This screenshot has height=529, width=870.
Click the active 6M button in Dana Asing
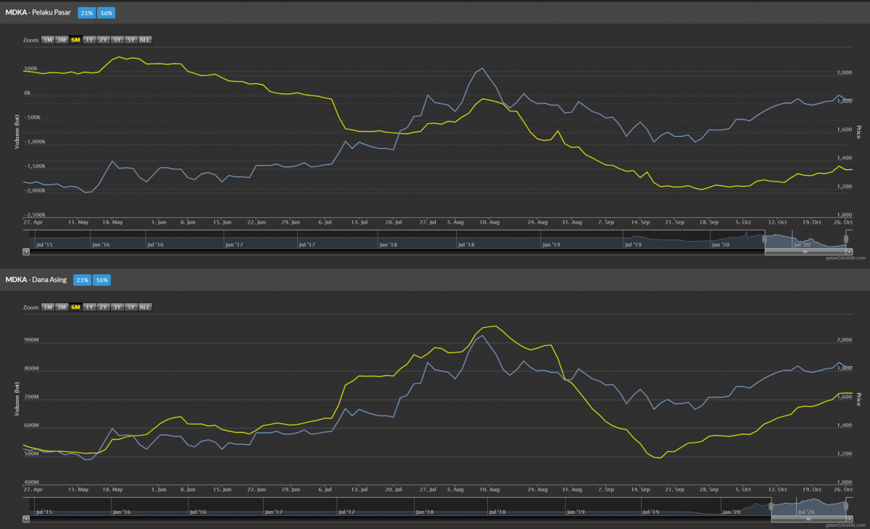(75, 307)
